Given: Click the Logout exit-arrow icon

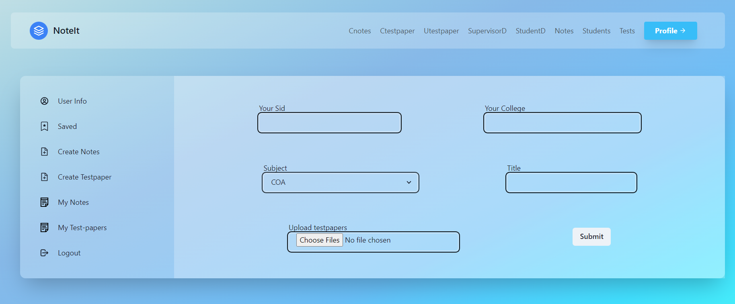Looking at the screenshot, I should pyautogui.click(x=45, y=253).
